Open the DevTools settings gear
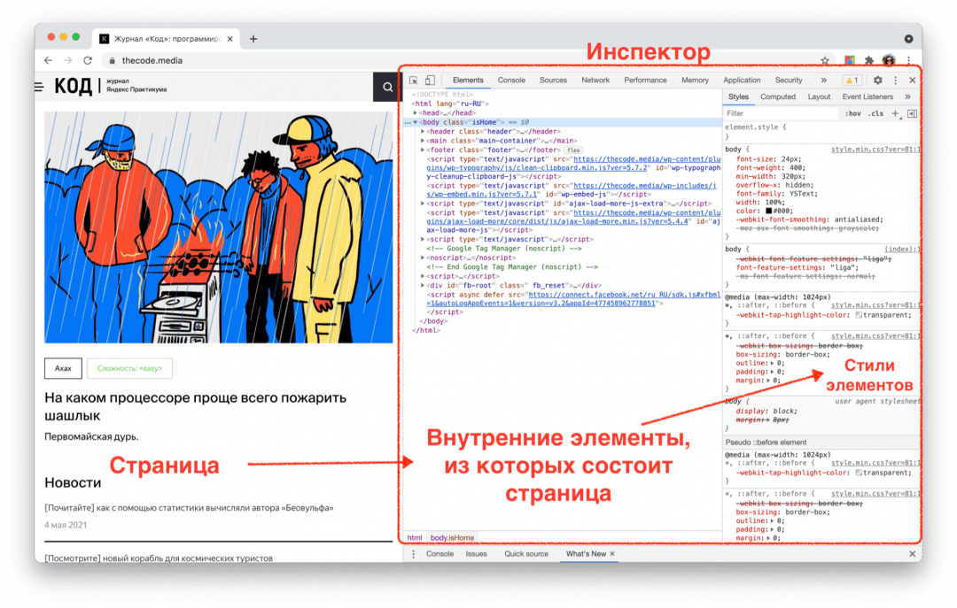This screenshot has width=957, height=608. 876,80
